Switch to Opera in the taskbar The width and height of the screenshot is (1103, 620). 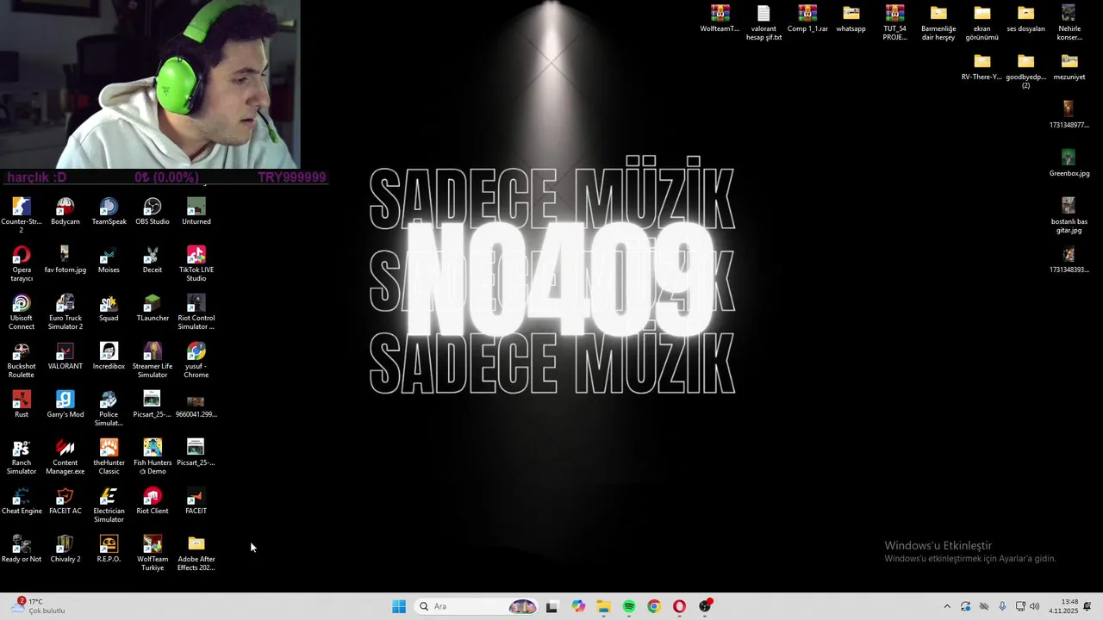[680, 606]
